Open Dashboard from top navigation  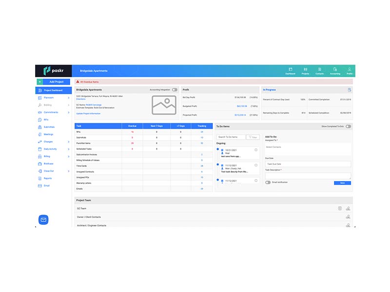(x=290, y=71)
